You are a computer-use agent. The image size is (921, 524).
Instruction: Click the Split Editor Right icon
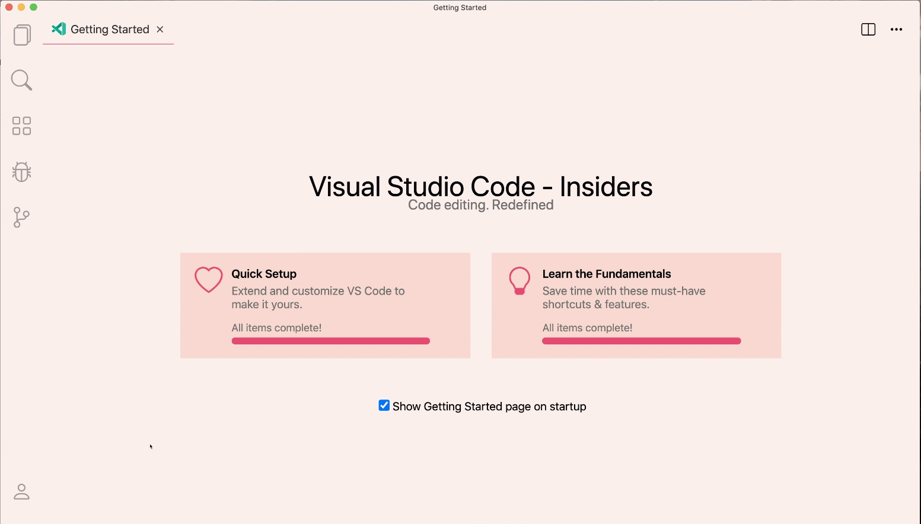868,30
